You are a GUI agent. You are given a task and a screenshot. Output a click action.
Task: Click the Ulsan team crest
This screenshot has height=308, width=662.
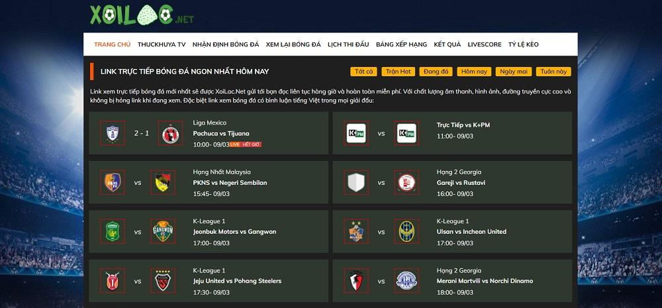tap(357, 232)
